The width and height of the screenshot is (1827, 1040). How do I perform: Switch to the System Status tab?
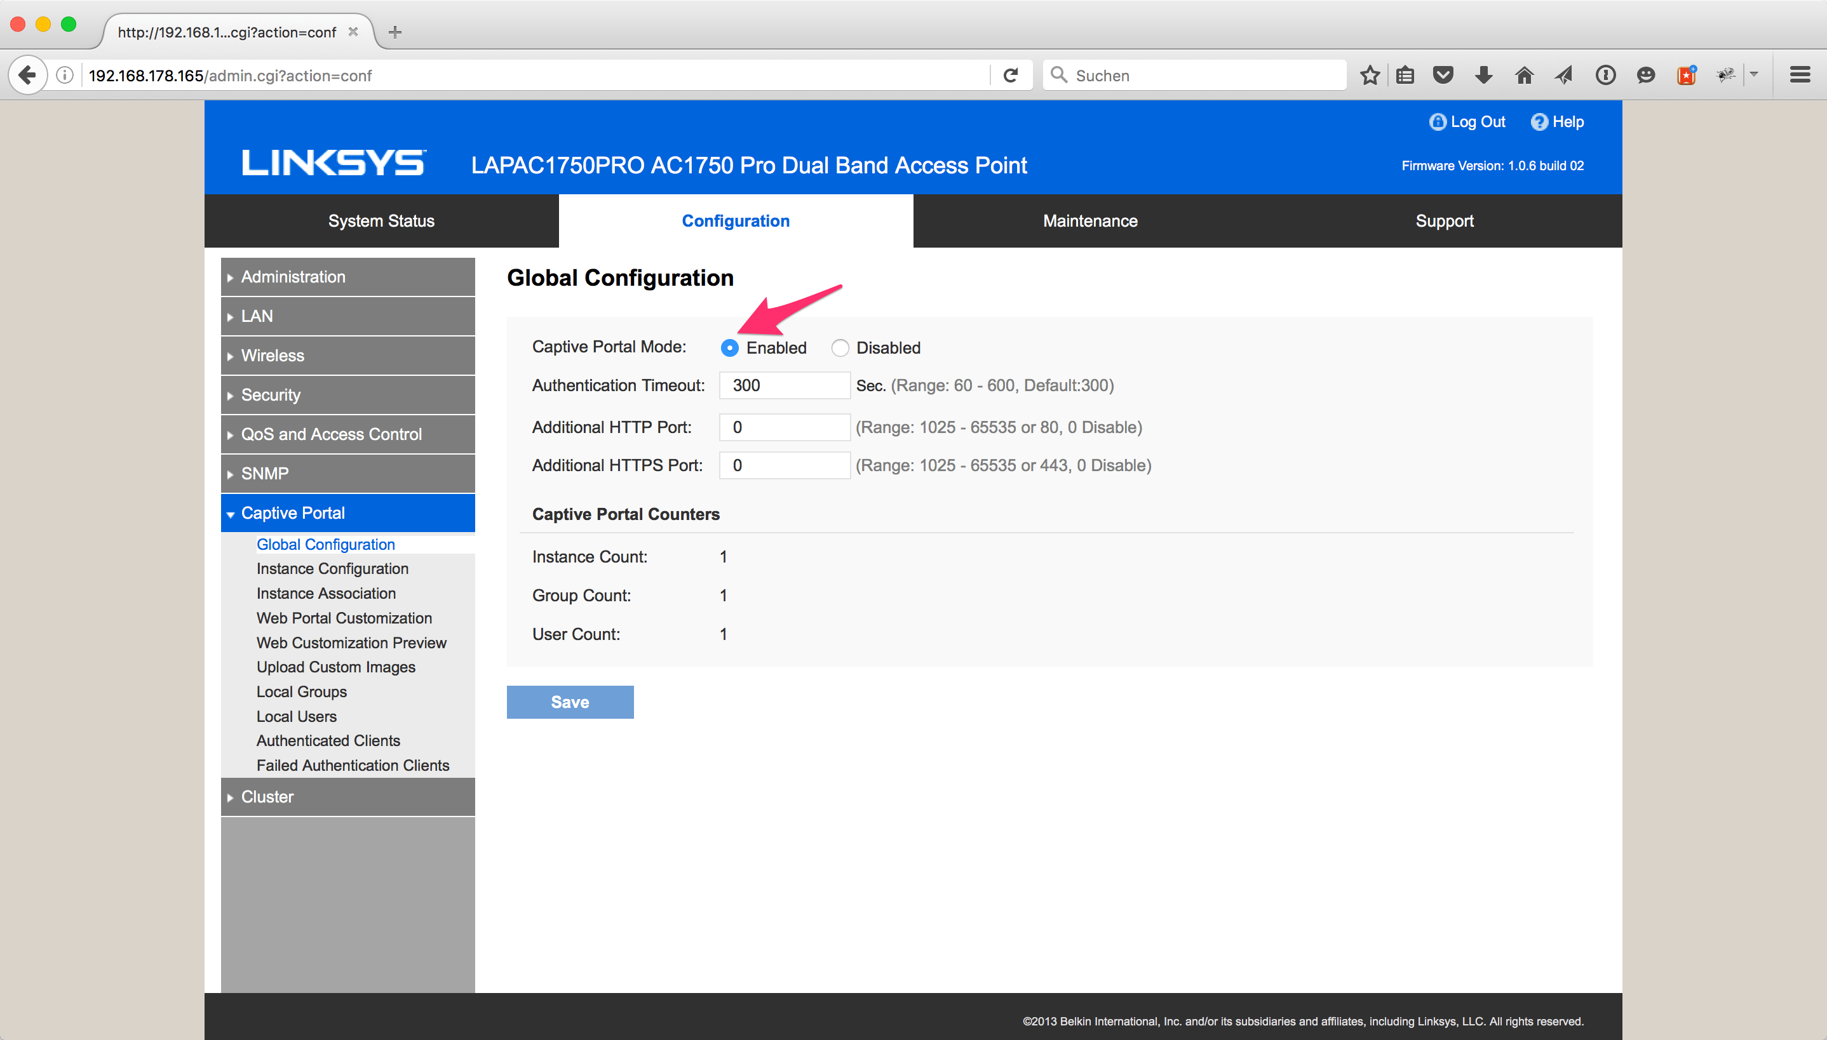pos(382,221)
